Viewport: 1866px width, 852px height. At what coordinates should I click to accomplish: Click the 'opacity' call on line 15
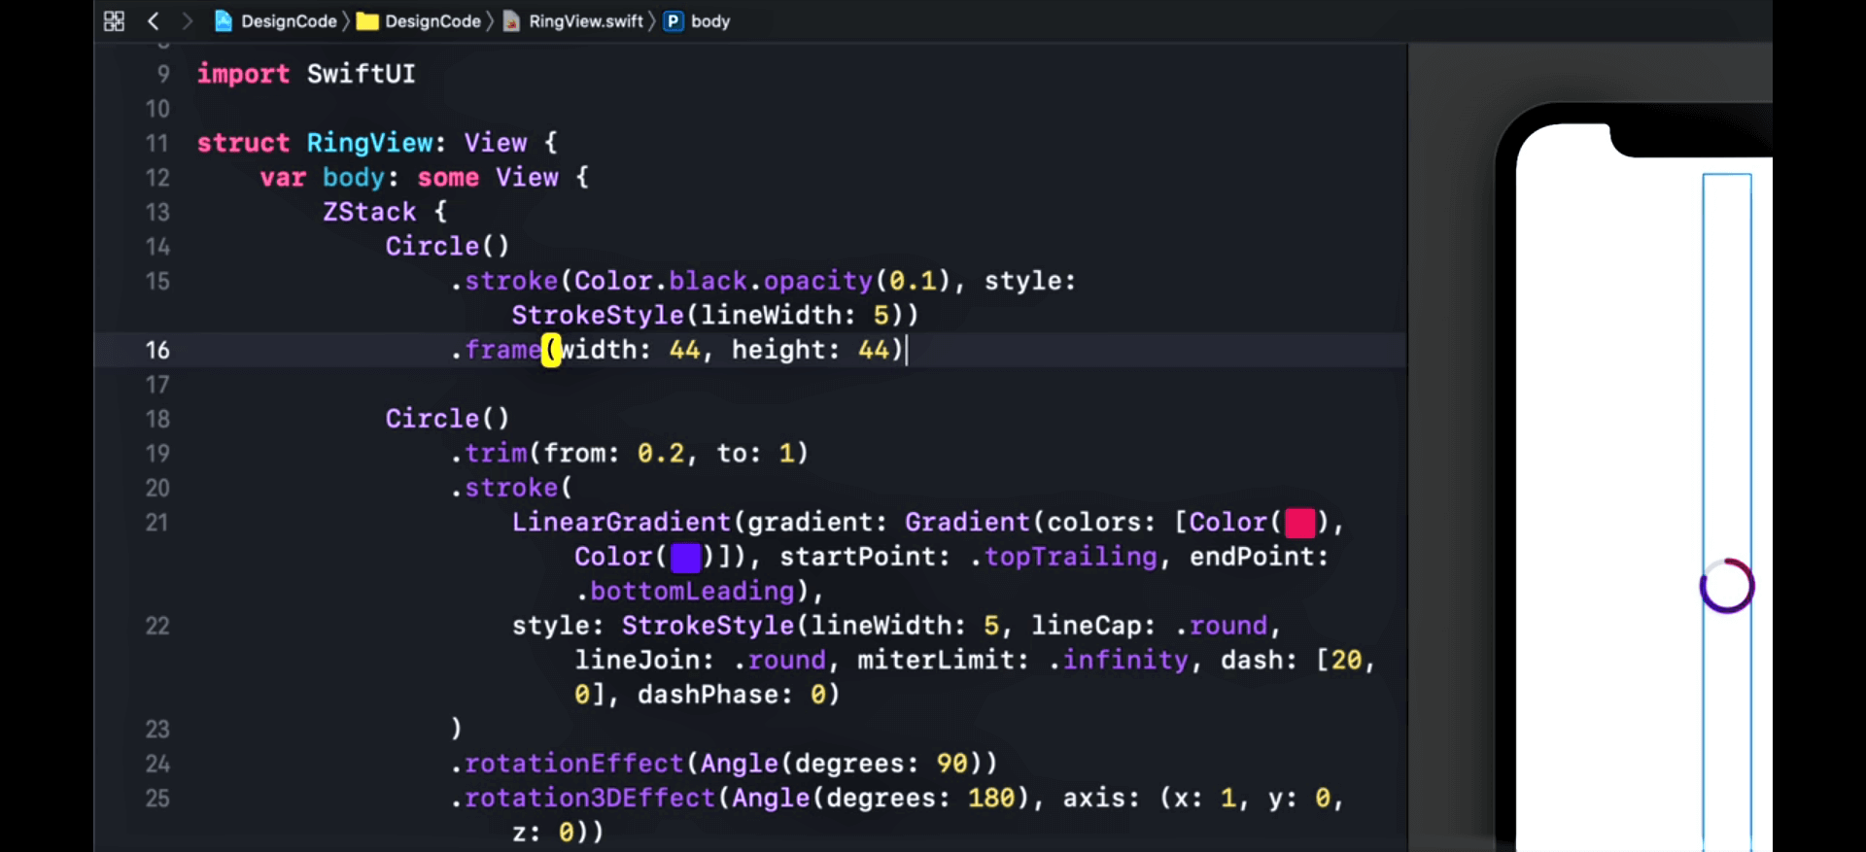tap(818, 281)
